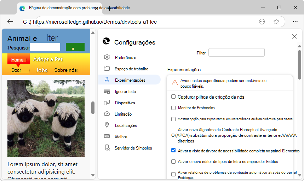Screen dimensions: 304x181
Task: Uncheck the accessibility tree view experiment
Action: pyautogui.click(x=173, y=150)
